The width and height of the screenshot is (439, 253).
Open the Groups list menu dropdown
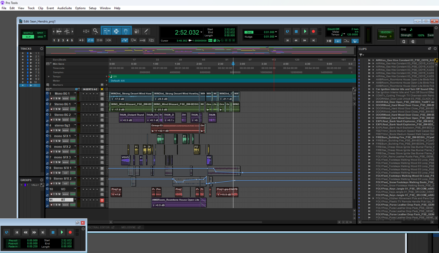pos(41,180)
